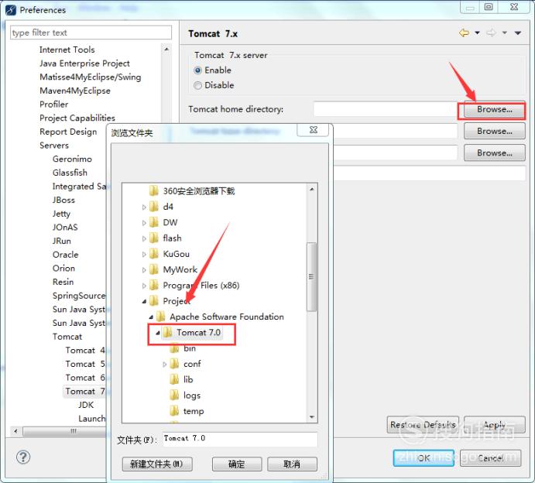Click preferences tree horizontal scroll left arrow
This screenshot has width=535, height=483.
[x=15, y=431]
